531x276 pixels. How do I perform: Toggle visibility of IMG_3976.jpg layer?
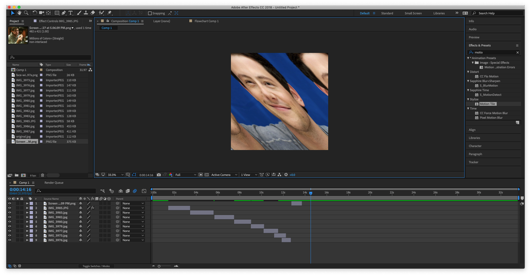click(x=10, y=240)
